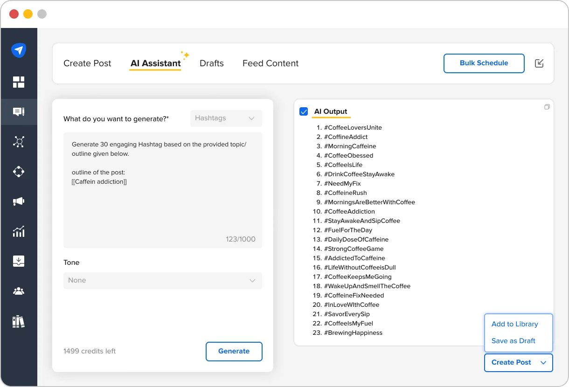Open the circular connections sidebar icon
This screenshot has width=569, height=387.
pyautogui.click(x=19, y=172)
